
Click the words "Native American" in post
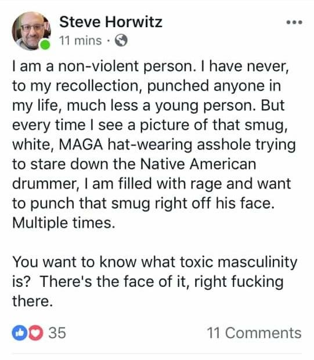pyautogui.click(x=198, y=164)
